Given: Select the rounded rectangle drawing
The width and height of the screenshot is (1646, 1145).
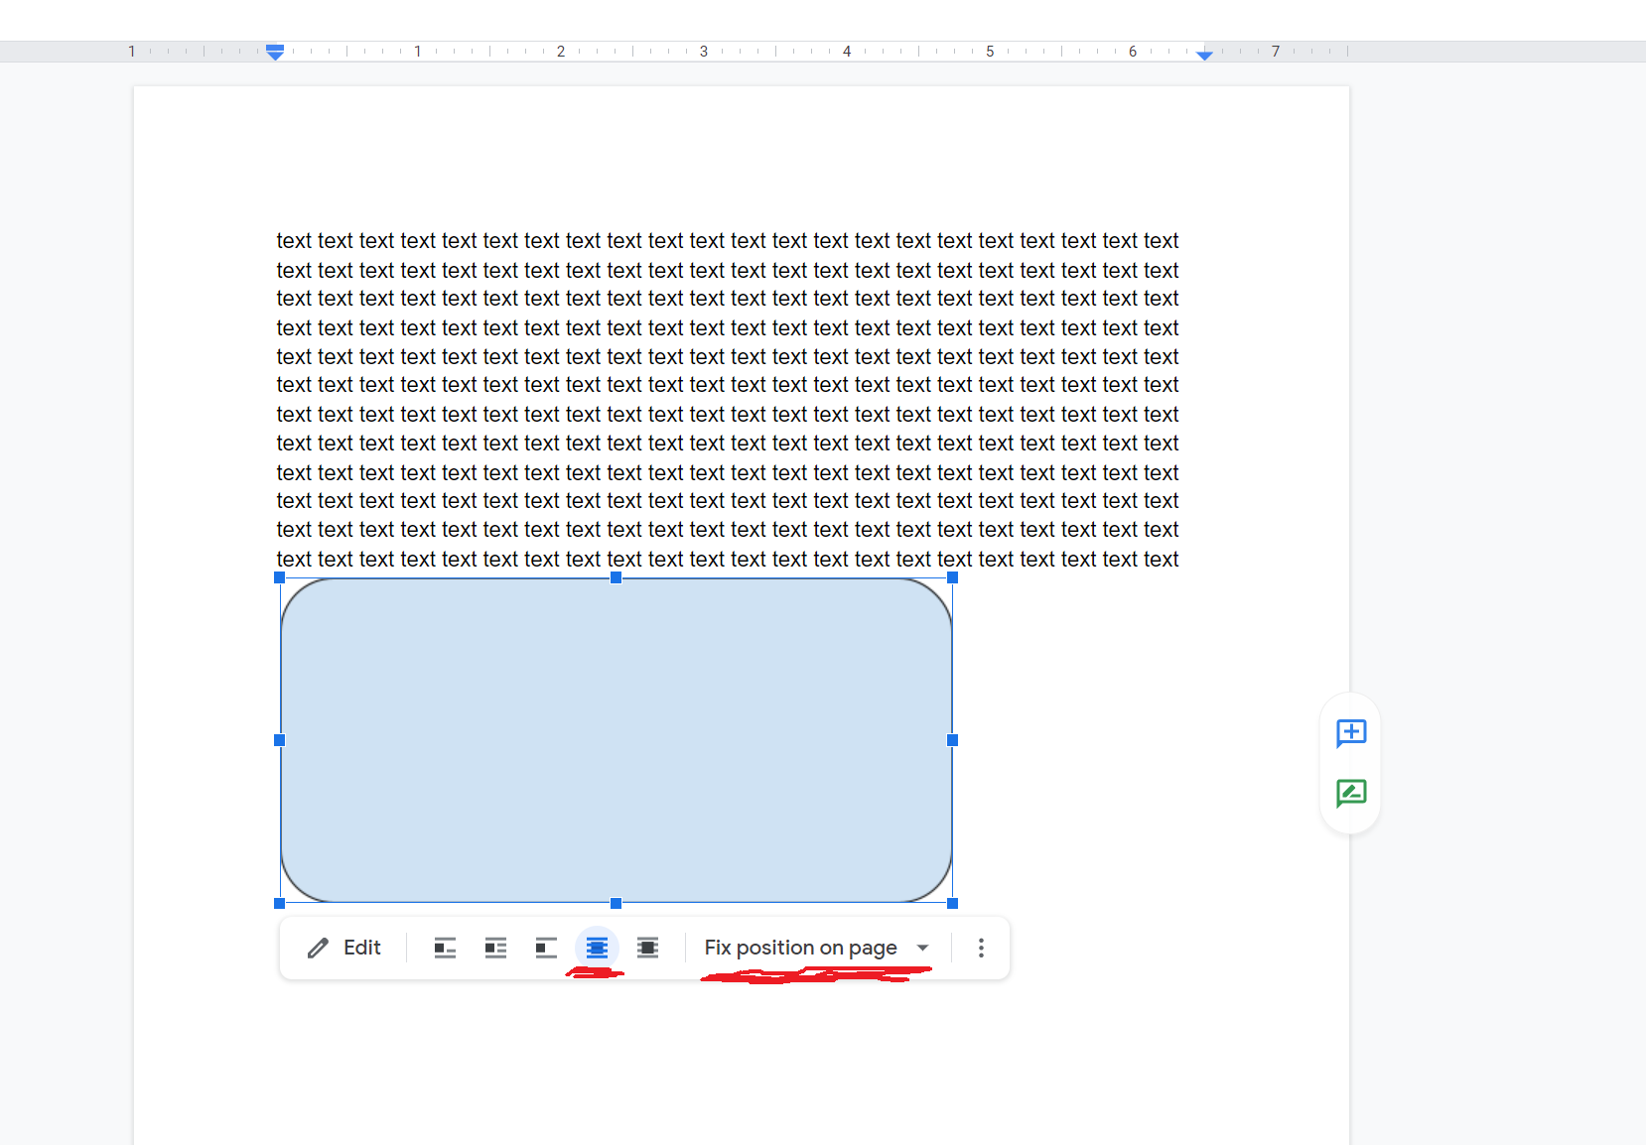Looking at the screenshot, I should coord(616,740).
